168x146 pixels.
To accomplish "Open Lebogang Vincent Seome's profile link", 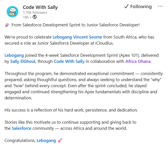I will [x=77, y=37].
